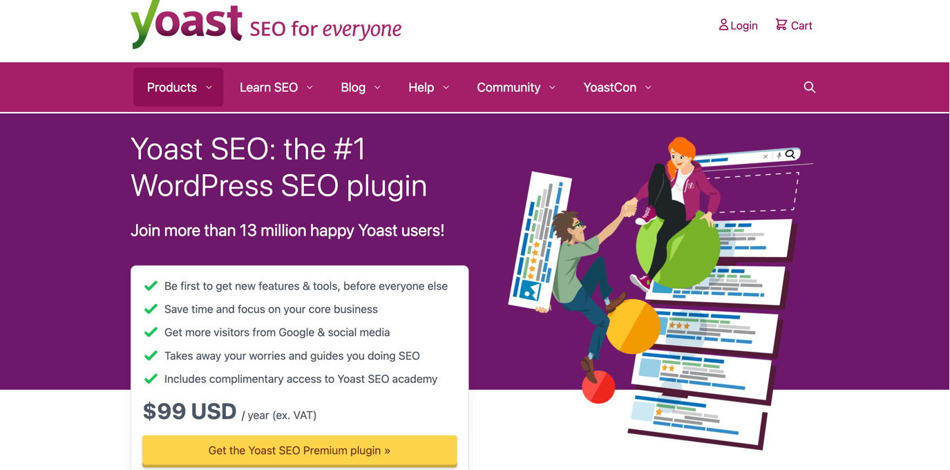950x470 pixels.
Task: Open the Blog menu
Action: pos(360,87)
